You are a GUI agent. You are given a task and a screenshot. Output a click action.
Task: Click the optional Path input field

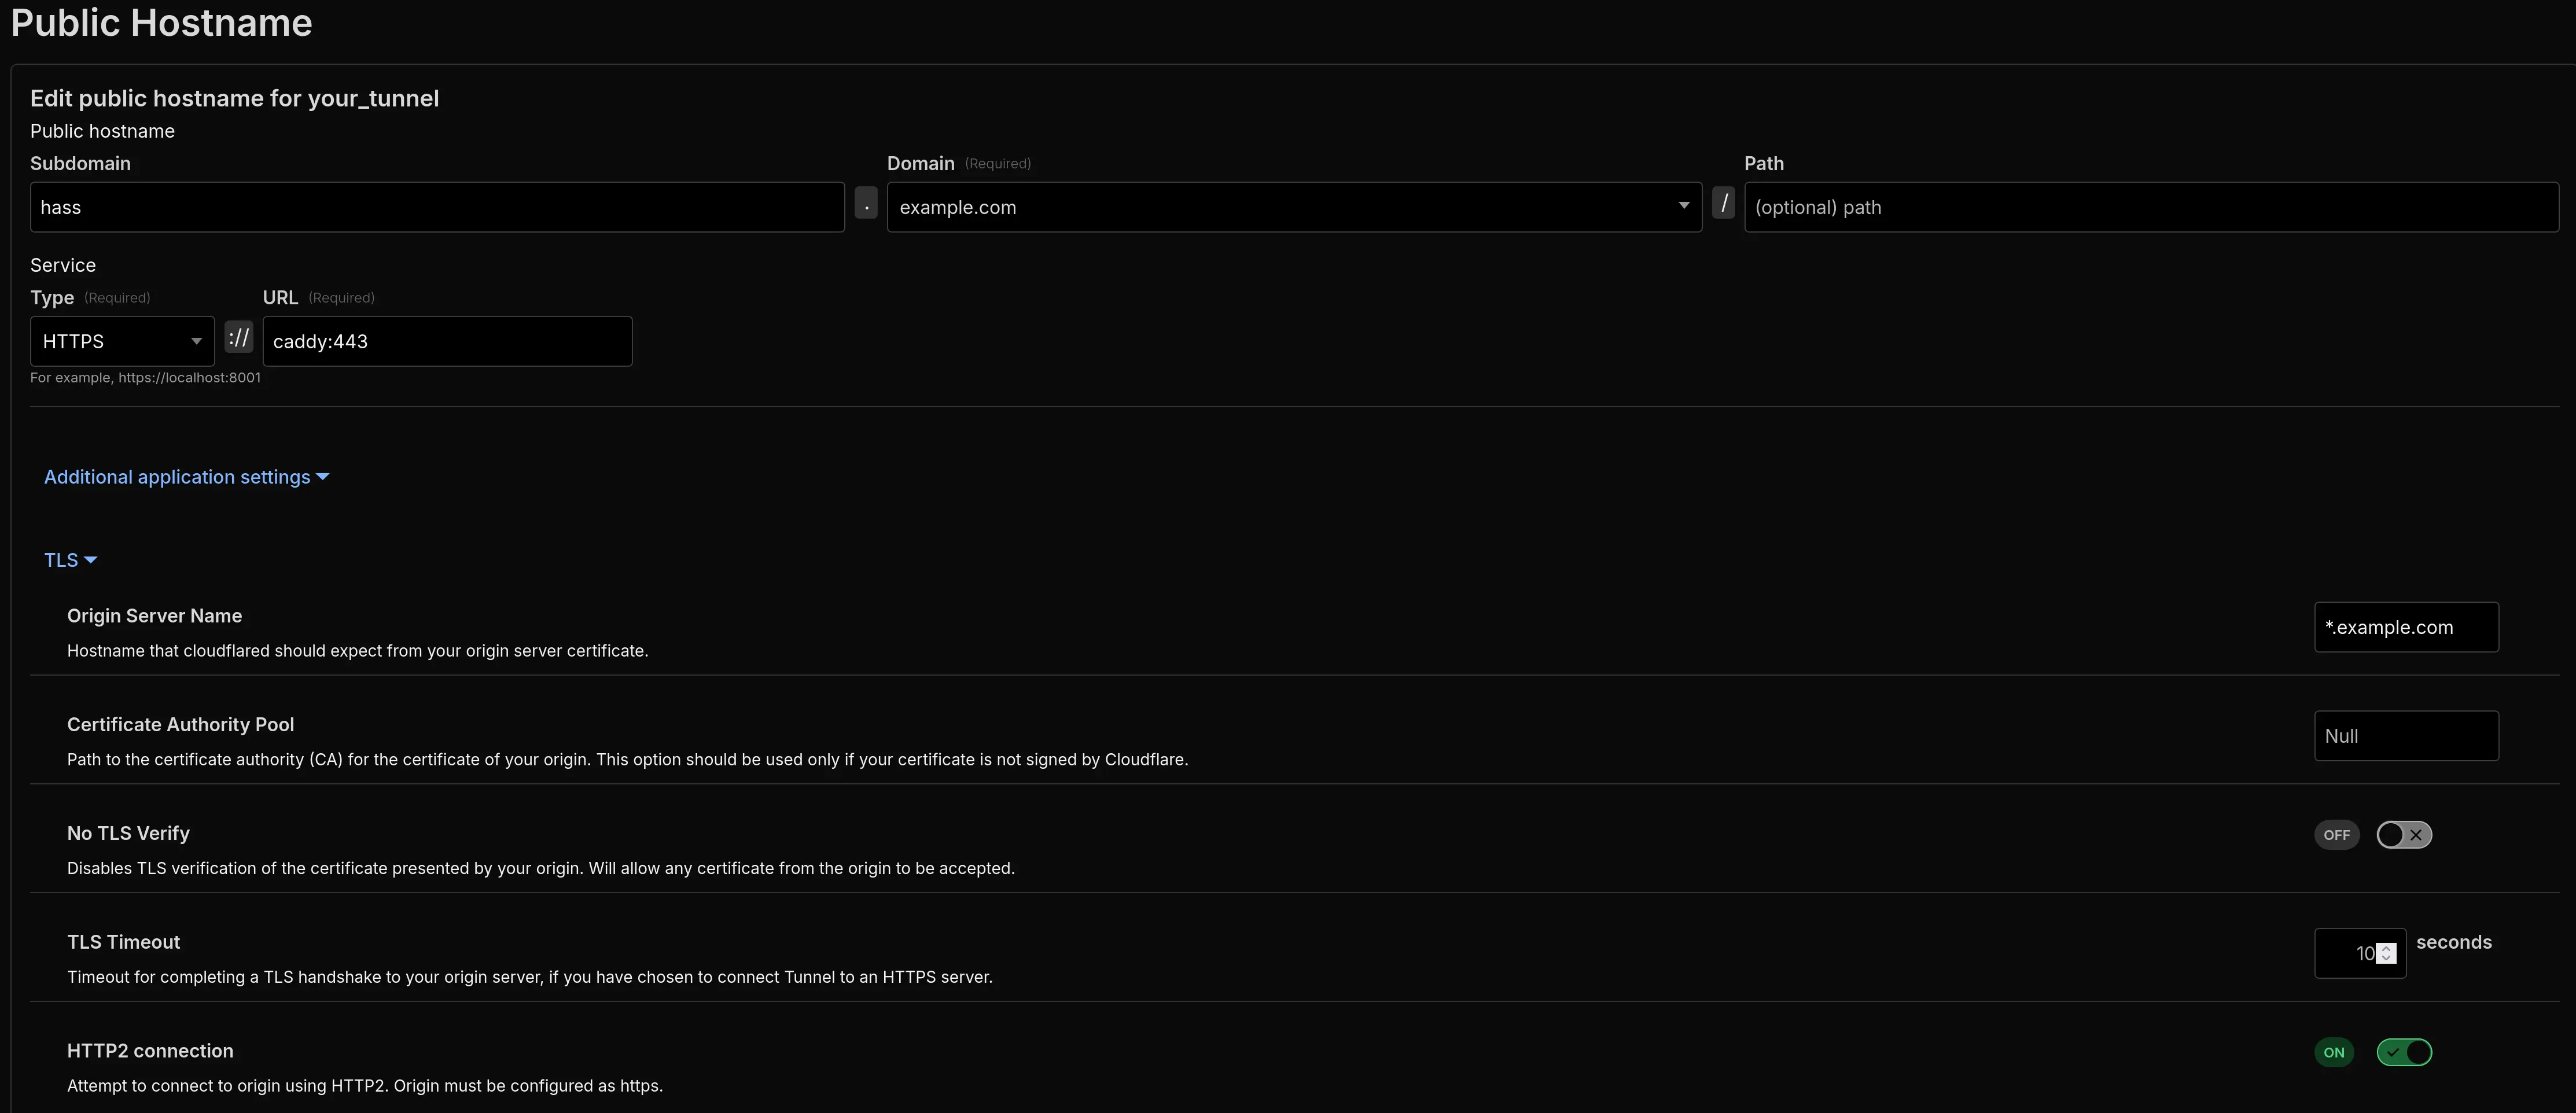coord(2150,207)
